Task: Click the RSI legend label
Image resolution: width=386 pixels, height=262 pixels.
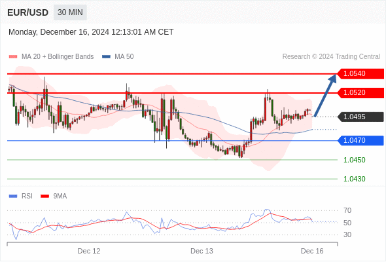Action: (27, 196)
